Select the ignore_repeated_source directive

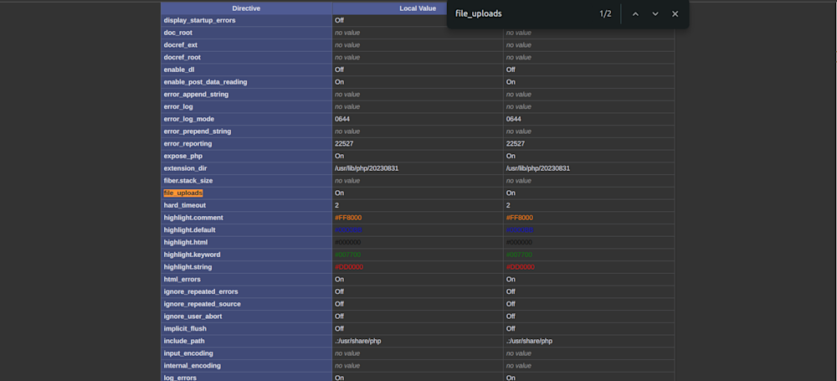(202, 303)
